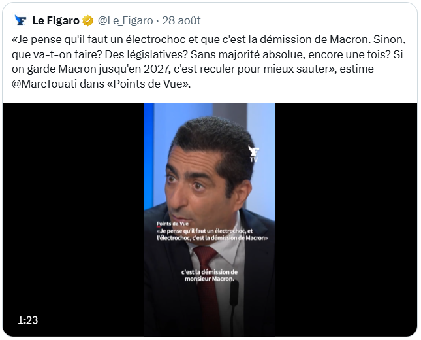Viewport: 421px width, 340px height.
Task: Open the 28 août timestamp
Action: pyautogui.click(x=181, y=20)
